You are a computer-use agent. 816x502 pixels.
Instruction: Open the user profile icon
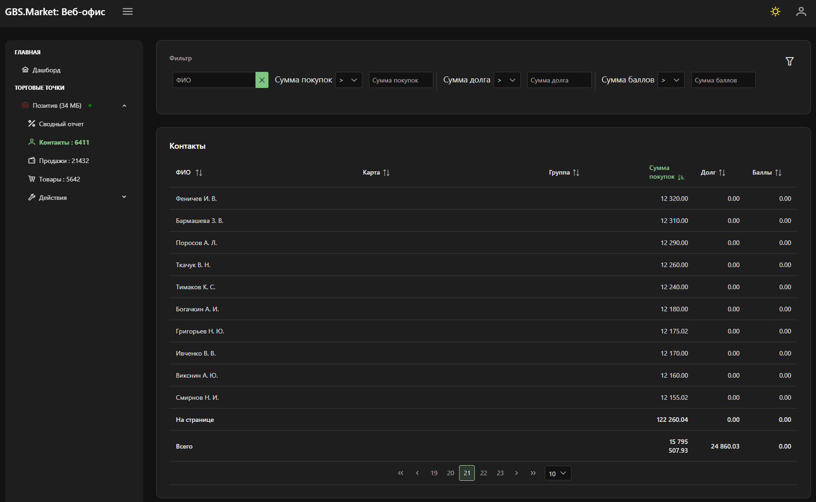pyautogui.click(x=801, y=12)
